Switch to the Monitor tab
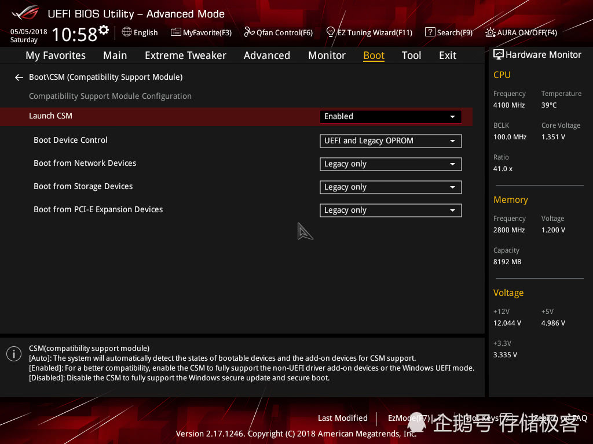This screenshot has width=593, height=444. (327, 55)
